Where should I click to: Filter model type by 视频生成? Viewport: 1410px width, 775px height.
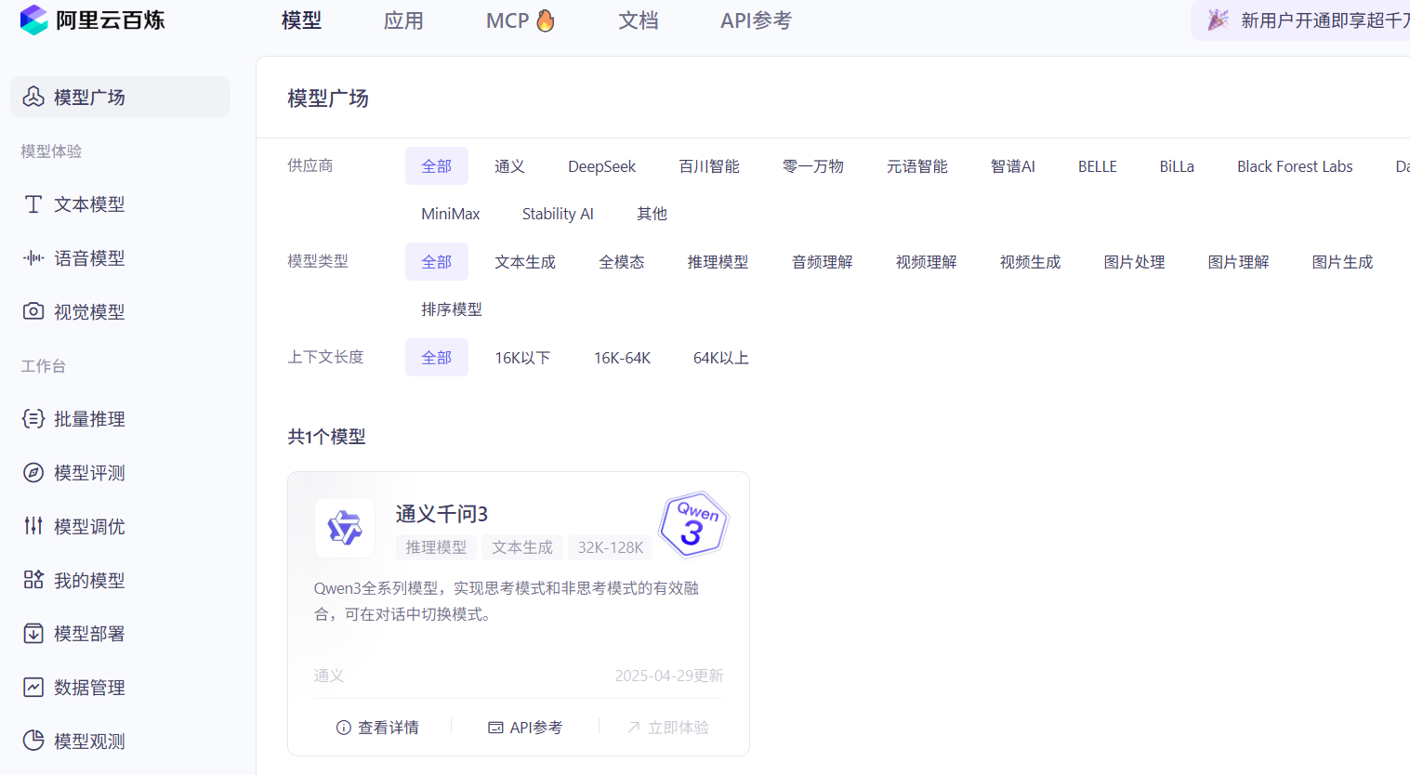[1031, 262]
